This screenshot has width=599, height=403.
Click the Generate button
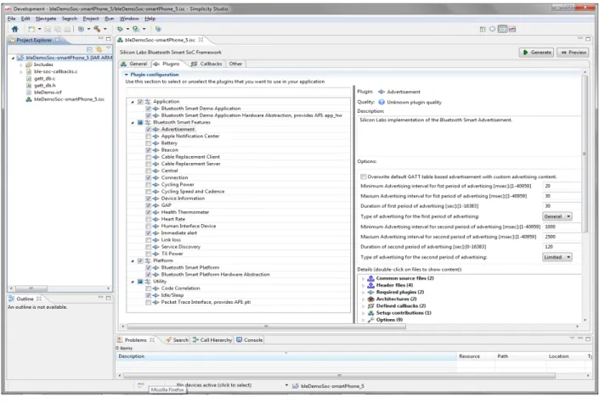[537, 53]
